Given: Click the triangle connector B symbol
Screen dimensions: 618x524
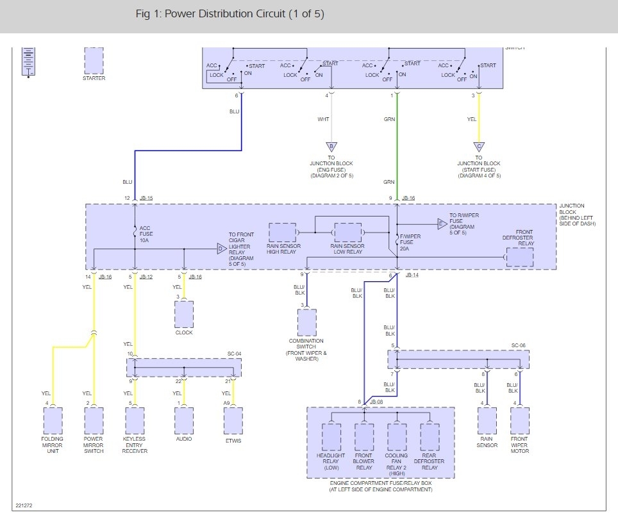Looking at the screenshot, I should (x=331, y=147).
